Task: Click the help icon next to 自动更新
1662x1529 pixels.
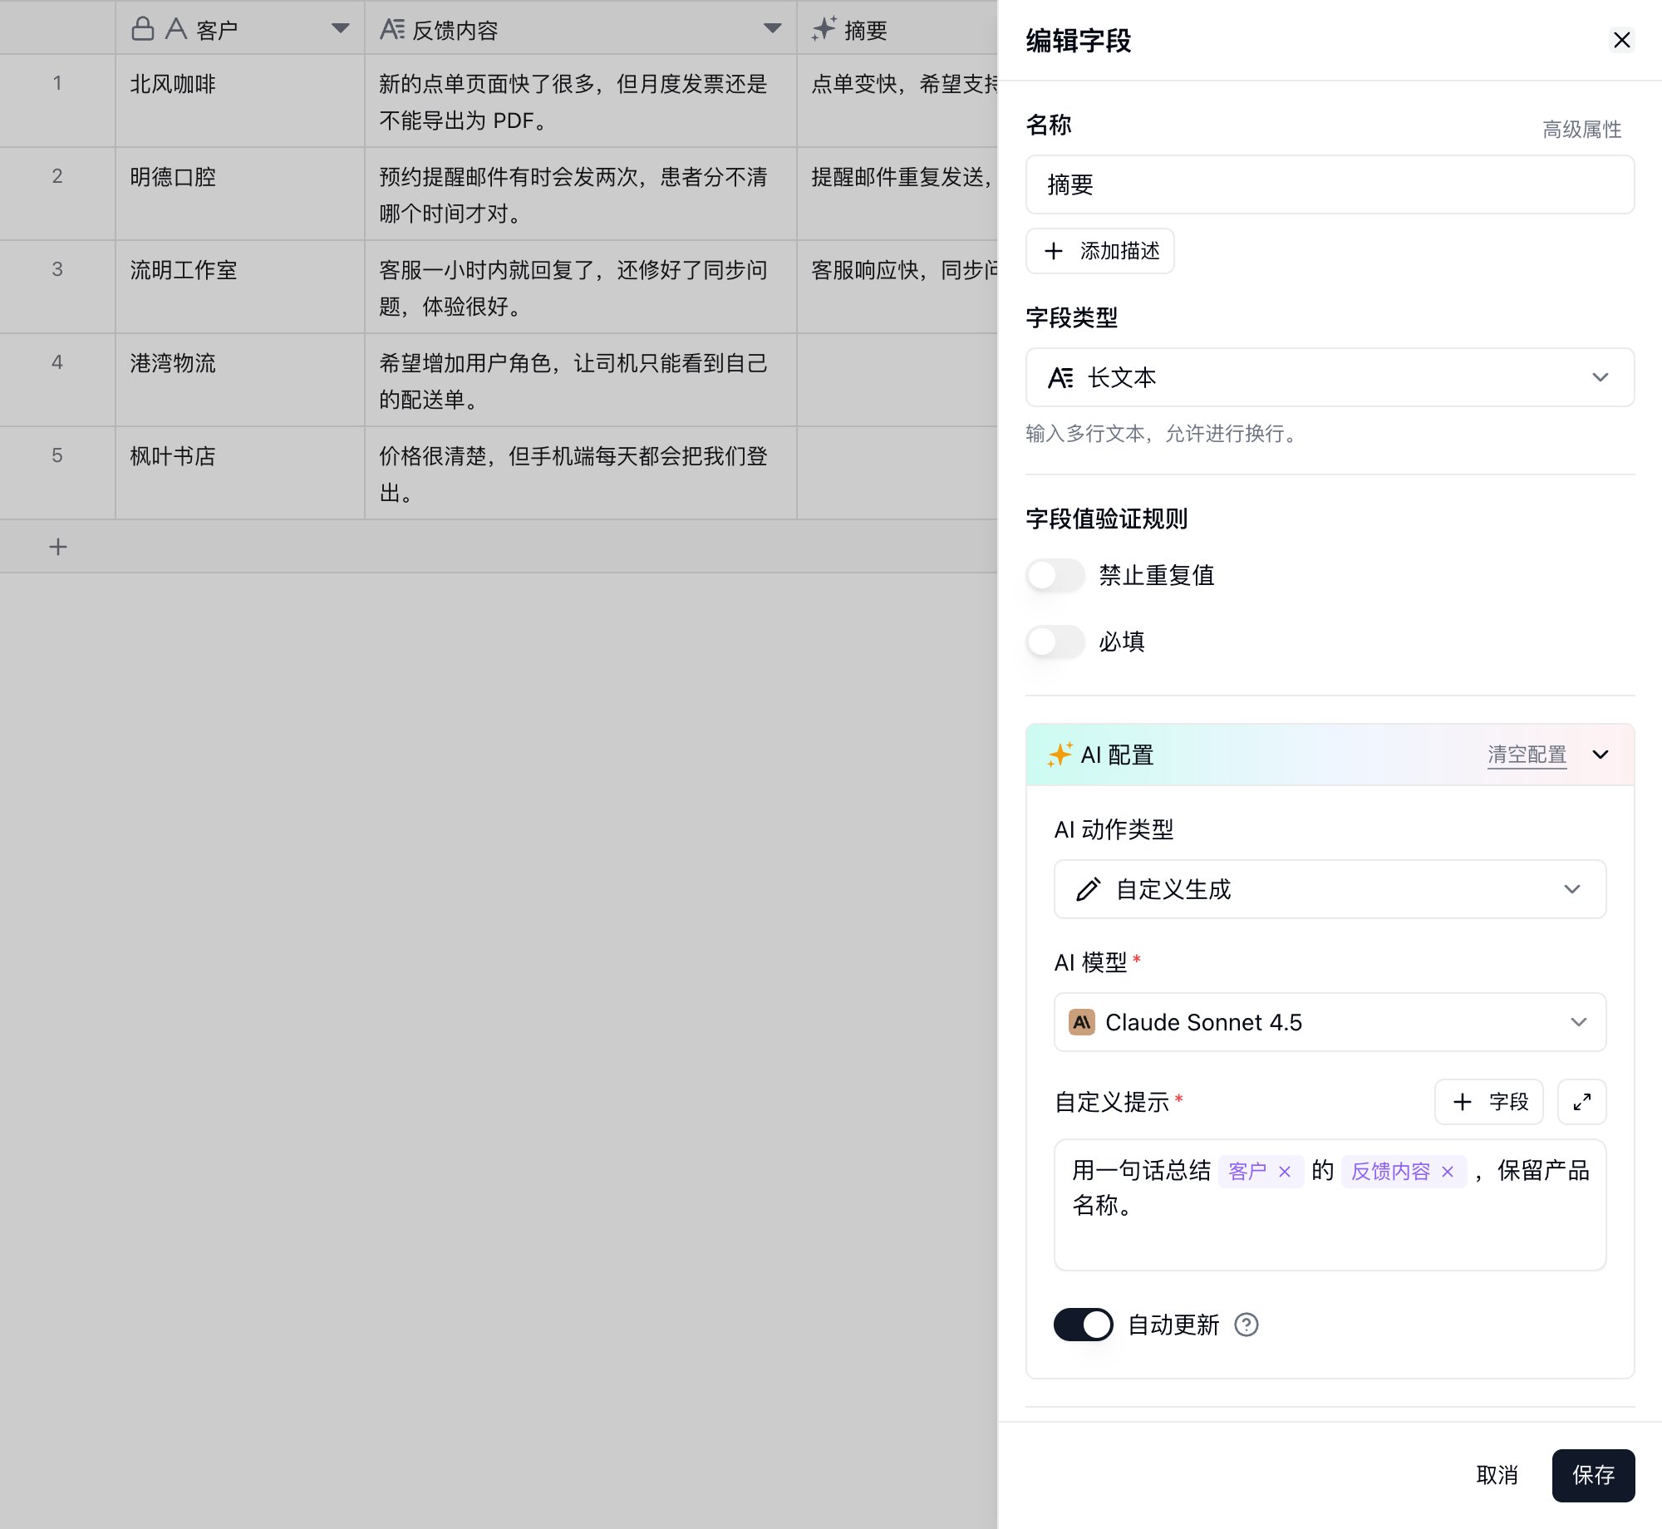Action: tap(1246, 1325)
